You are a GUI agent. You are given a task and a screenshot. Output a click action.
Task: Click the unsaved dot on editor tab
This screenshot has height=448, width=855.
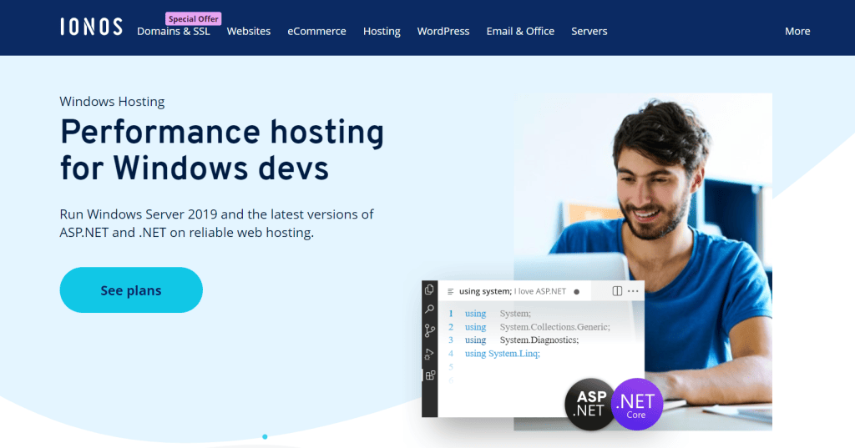pyautogui.click(x=576, y=292)
